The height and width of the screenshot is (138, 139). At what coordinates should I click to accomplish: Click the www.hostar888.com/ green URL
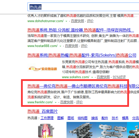pos(42,46)
